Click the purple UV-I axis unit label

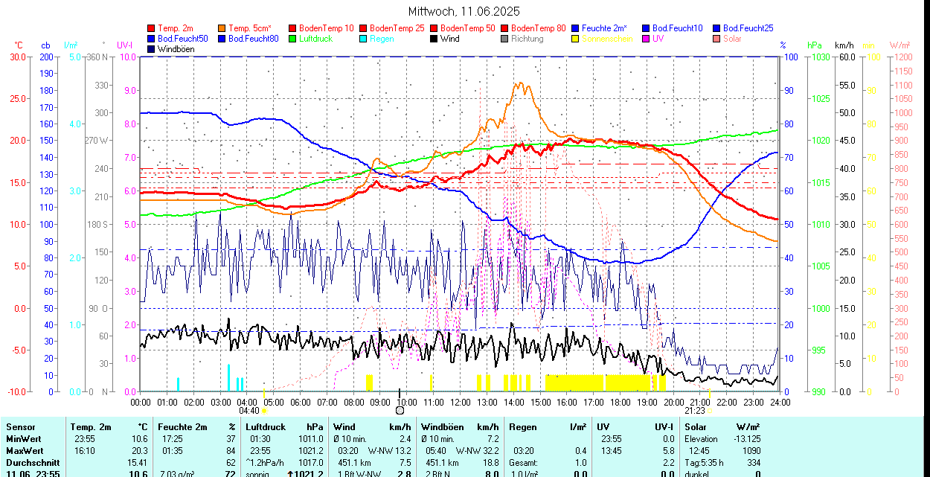[x=125, y=45]
